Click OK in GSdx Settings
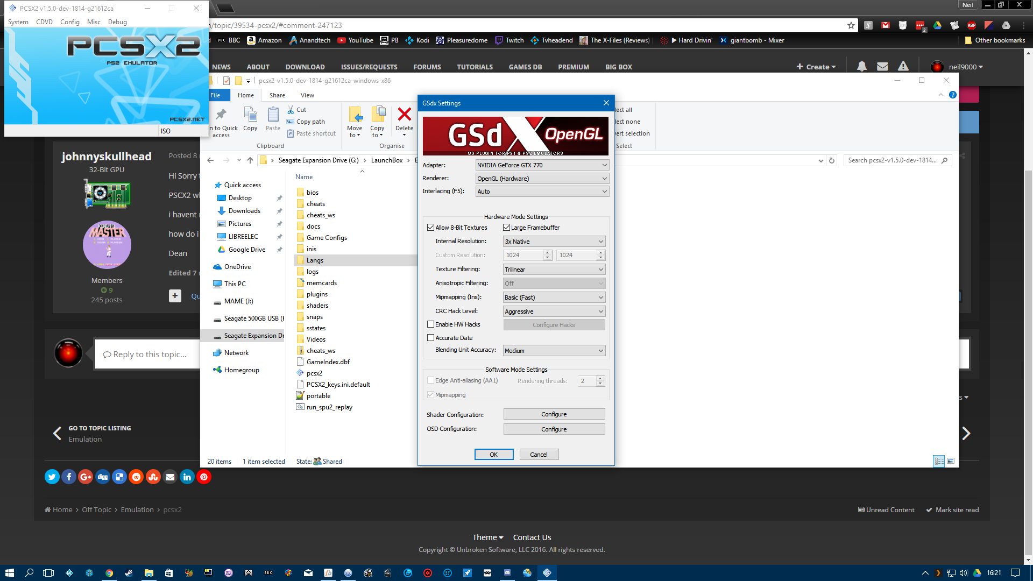Image resolution: width=1033 pixels, height=581 pixels. tap(494, 455)
